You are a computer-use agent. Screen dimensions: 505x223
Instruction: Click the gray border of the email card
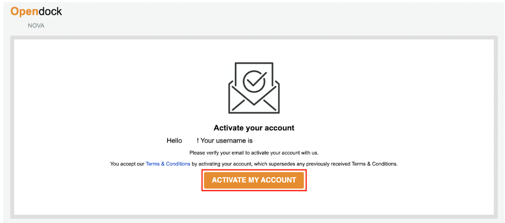[12, 127]
